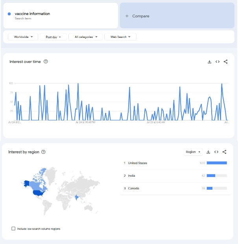Screen dimensions: 238x244
Task: Open the Worldwide location dropdown
Action: pos(23,37)
